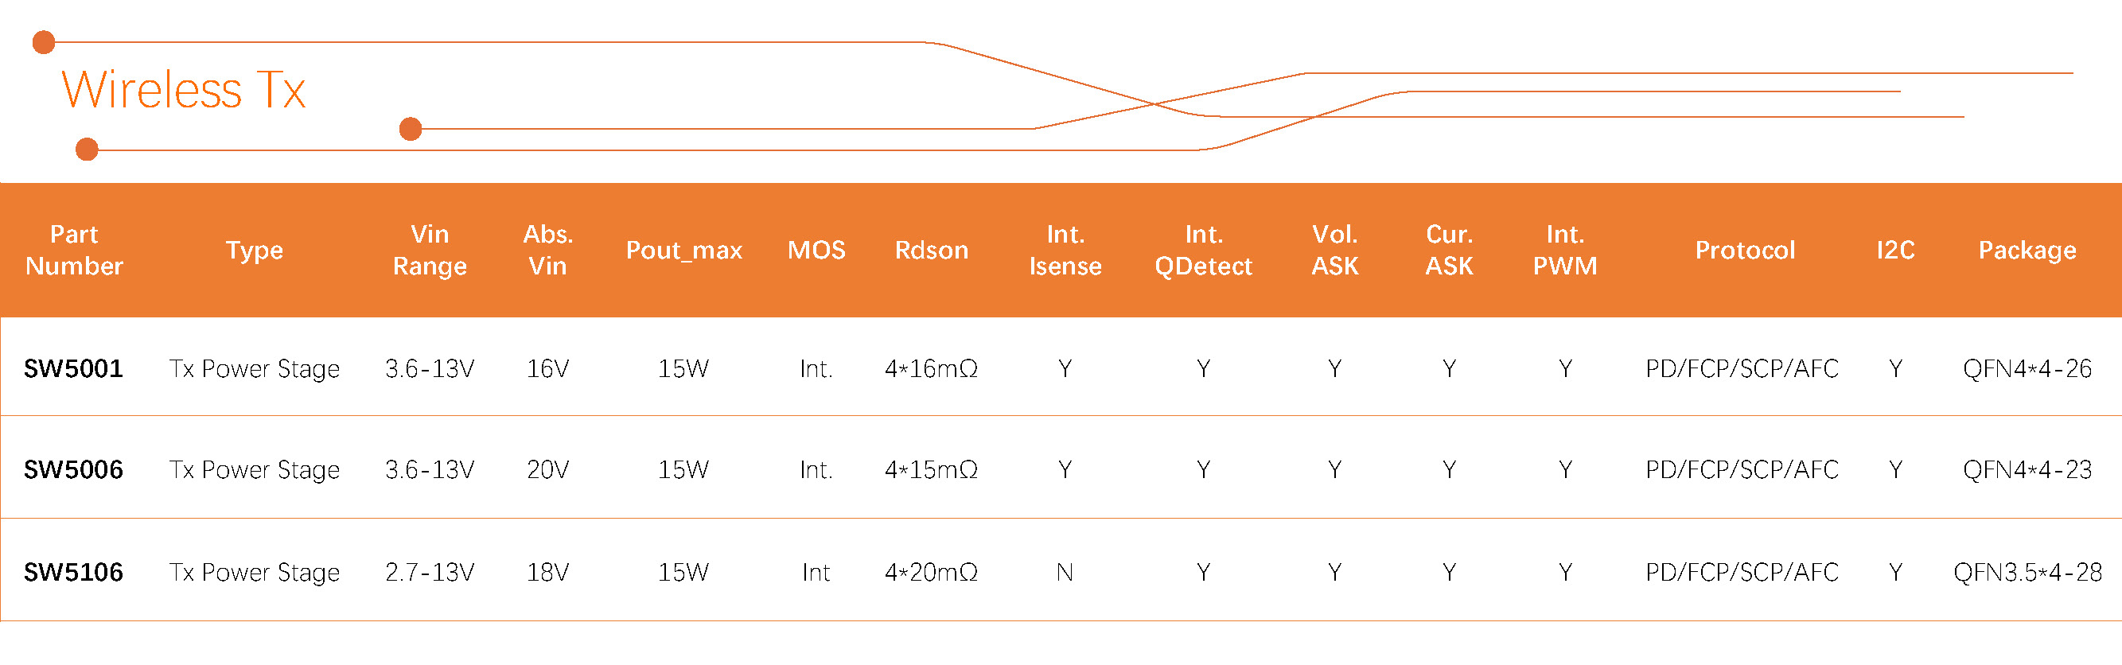Click the Wireless Tx heading
This screenshot has width=2122, height=665.
[x=183, y=90]
